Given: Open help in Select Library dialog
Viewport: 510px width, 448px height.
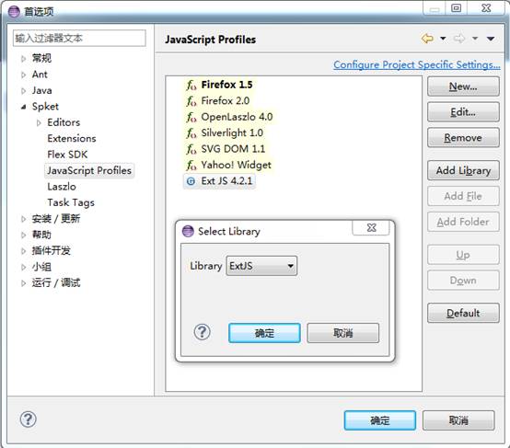Looking at the screenshot, I should [202, 332].
